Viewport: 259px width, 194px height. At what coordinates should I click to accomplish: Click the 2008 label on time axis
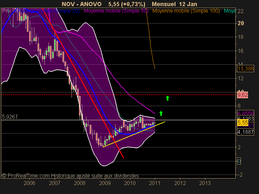80,183
